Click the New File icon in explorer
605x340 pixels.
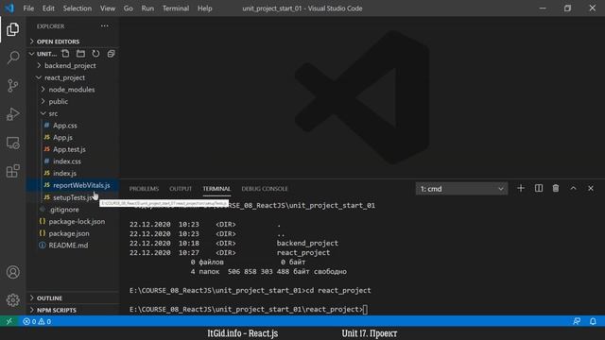click(x=65, y=54)
